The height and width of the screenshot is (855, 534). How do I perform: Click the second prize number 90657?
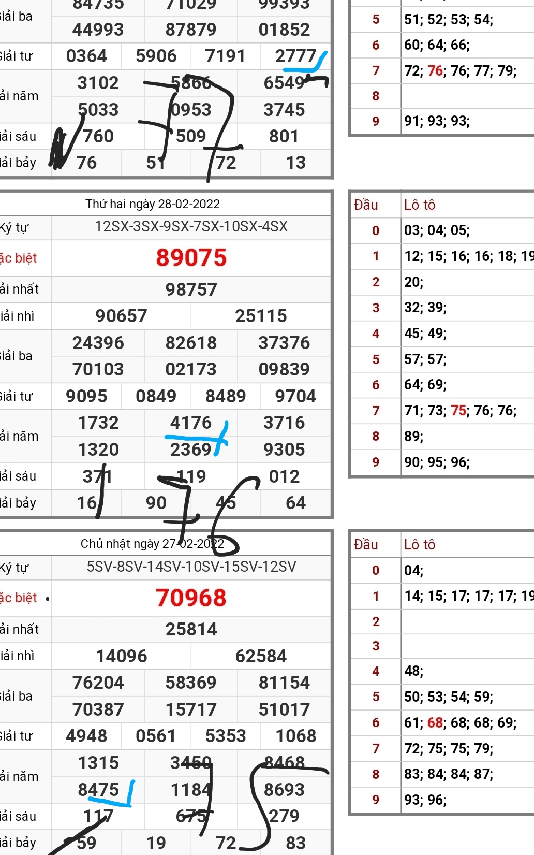coord(121,316)
